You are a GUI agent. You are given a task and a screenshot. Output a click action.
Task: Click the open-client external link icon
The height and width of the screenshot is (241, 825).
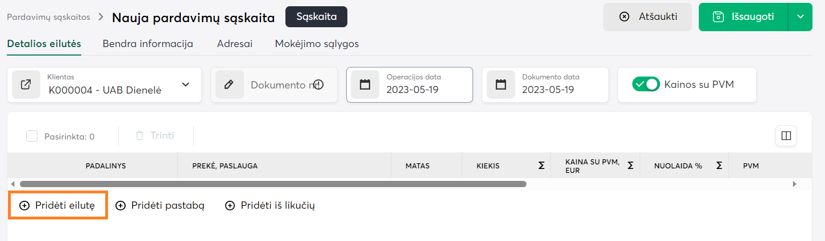(26, 85)
